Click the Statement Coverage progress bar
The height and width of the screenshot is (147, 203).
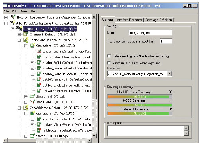(140, 113)
